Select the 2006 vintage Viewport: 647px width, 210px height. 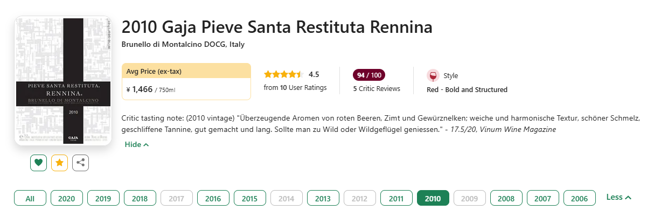pyautogui.click(x=580, y=199)
